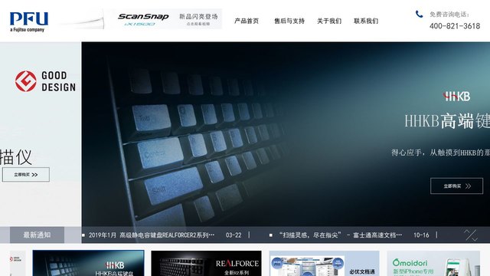
Task: Open the 扫描灵感，尽在指尖 news item
Action: [x=341, y=235]
